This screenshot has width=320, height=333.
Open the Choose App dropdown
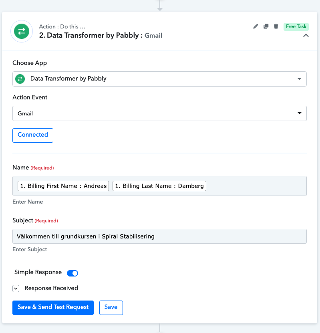tap(159, 79)
